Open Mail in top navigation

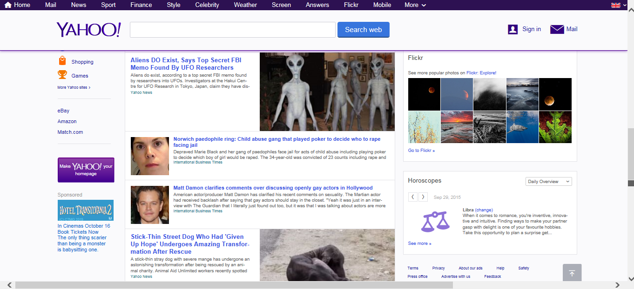click(51, 5)
